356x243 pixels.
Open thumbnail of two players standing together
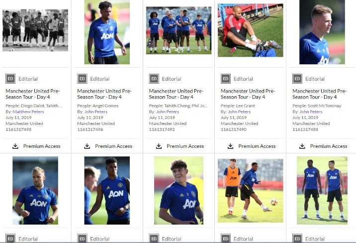click(322, 191)
